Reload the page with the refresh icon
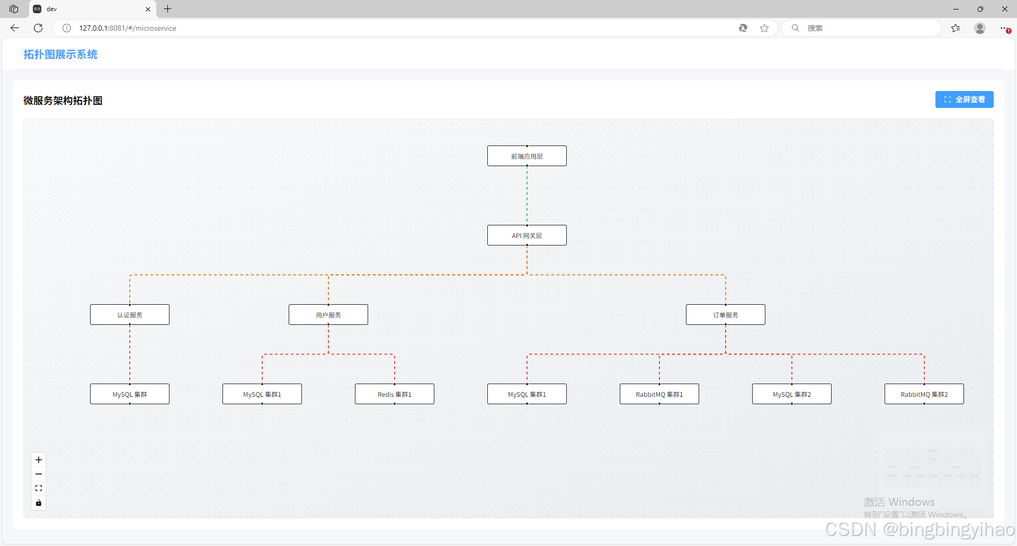The height and width of the screenshot is (546, 1017). click(x=38, y=28)
